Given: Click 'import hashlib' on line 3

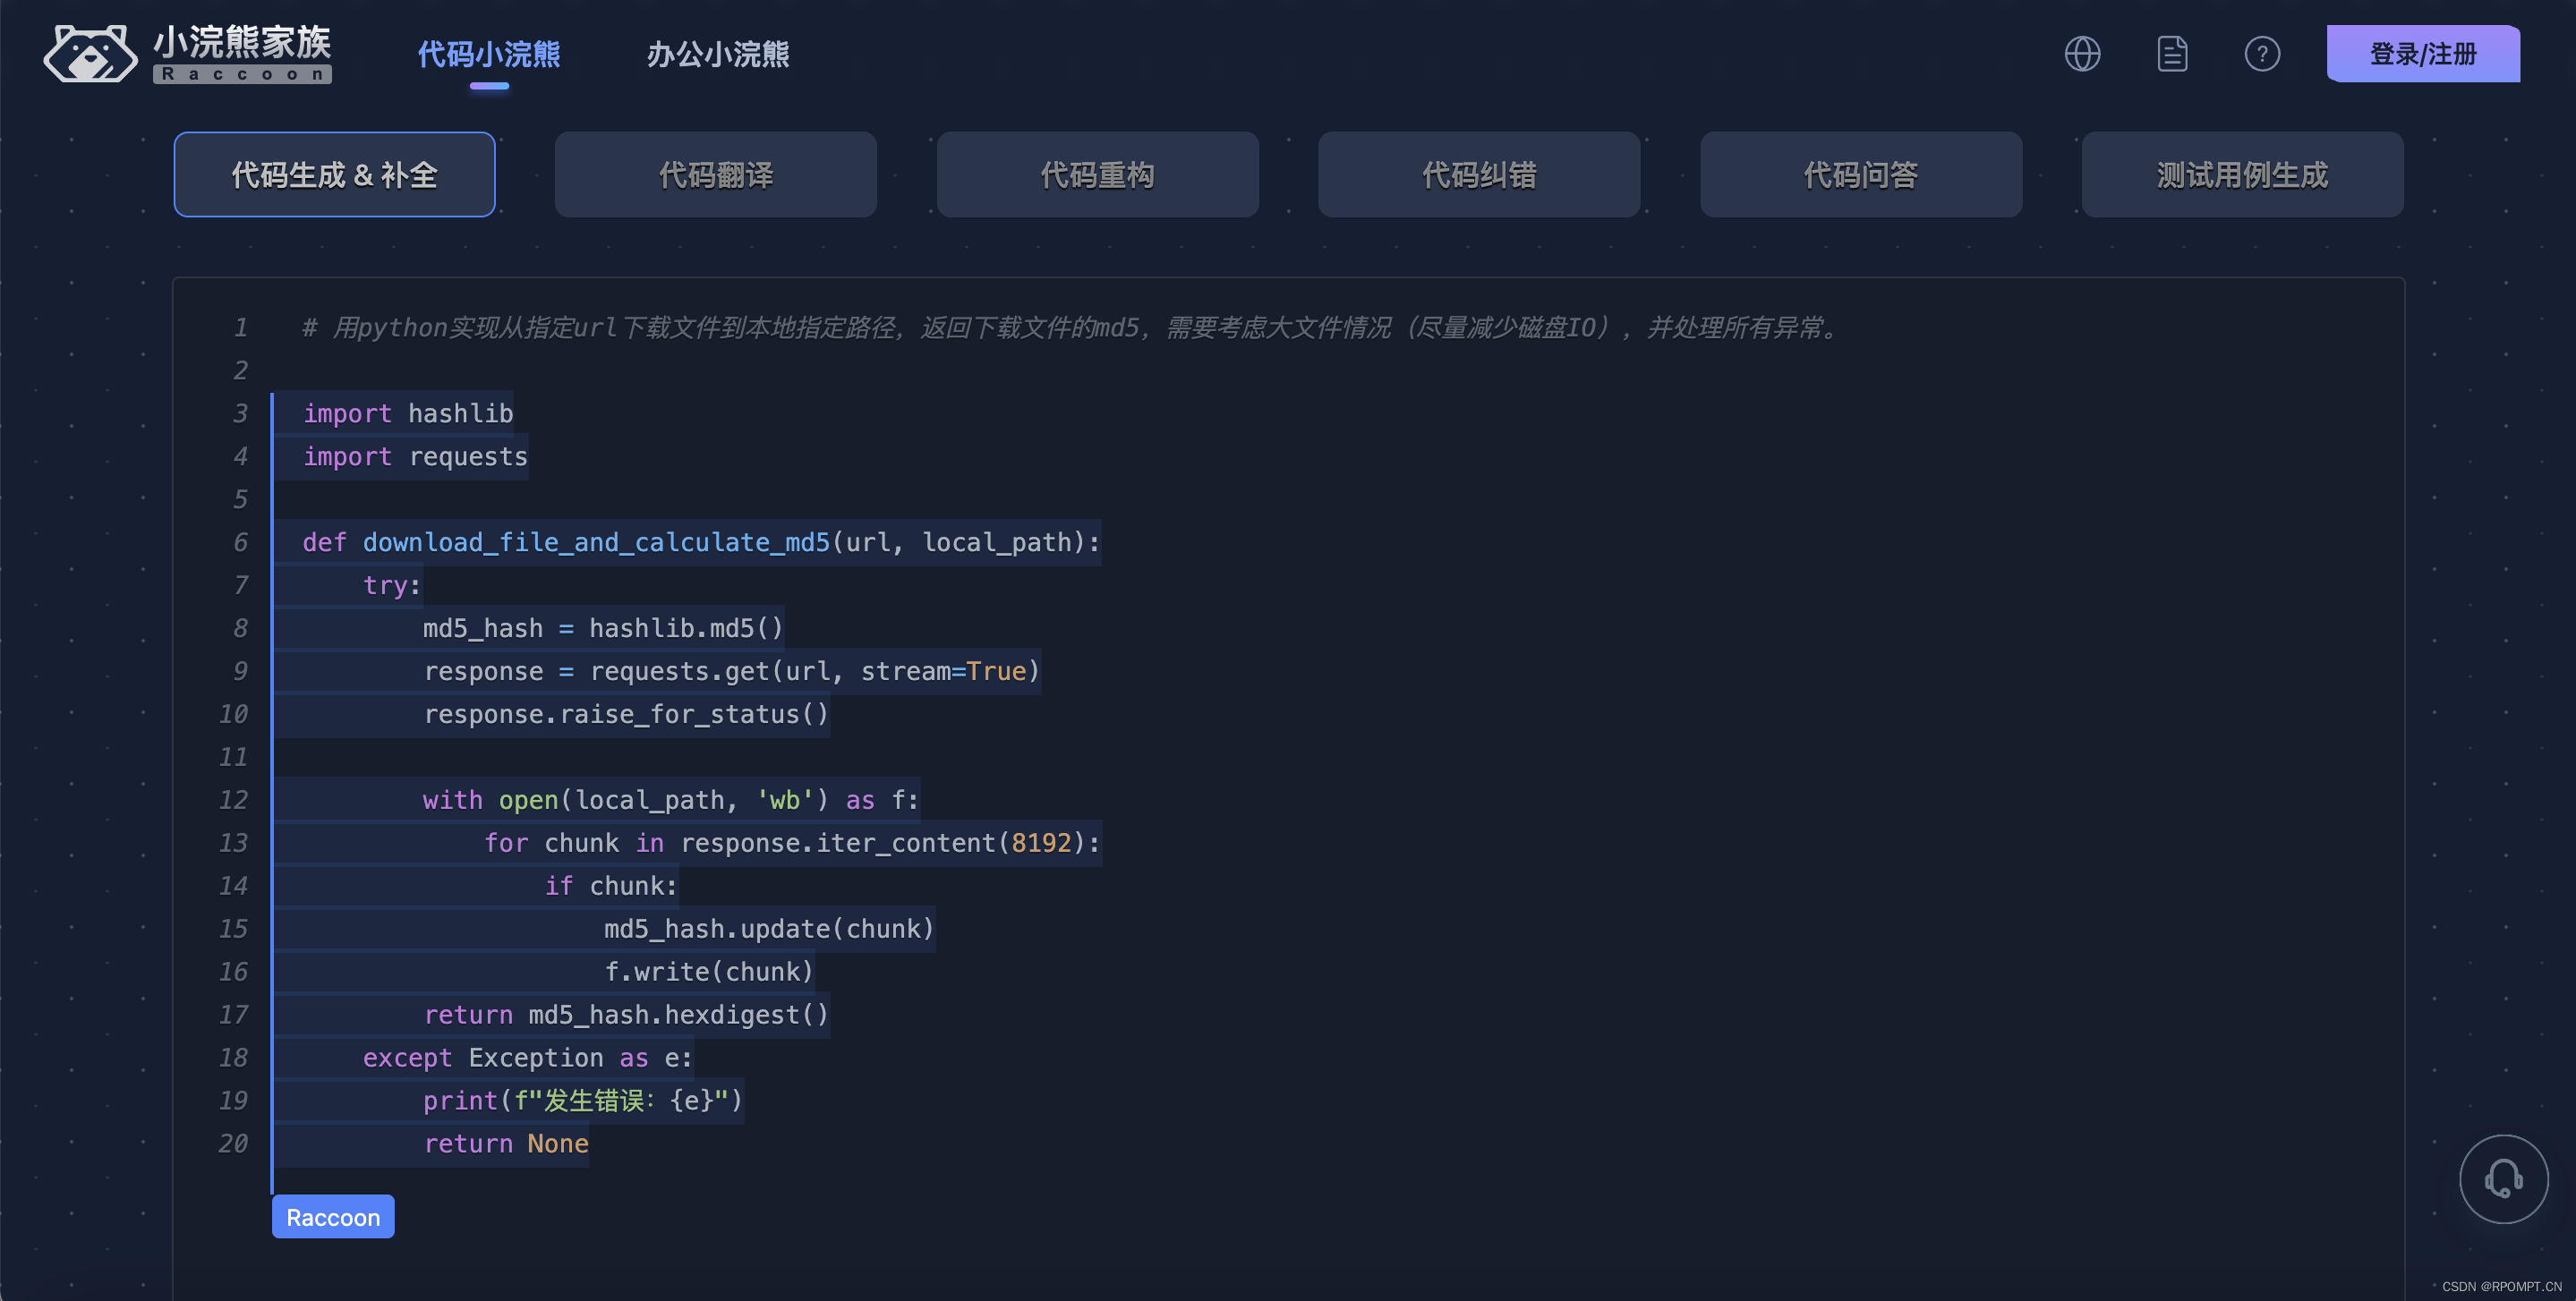Looking at the screenshot, I should [408, 413].
